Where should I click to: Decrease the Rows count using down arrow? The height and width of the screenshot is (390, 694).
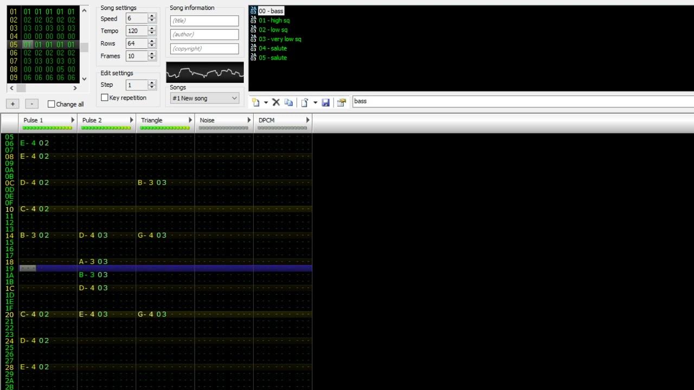coord(152,46)
